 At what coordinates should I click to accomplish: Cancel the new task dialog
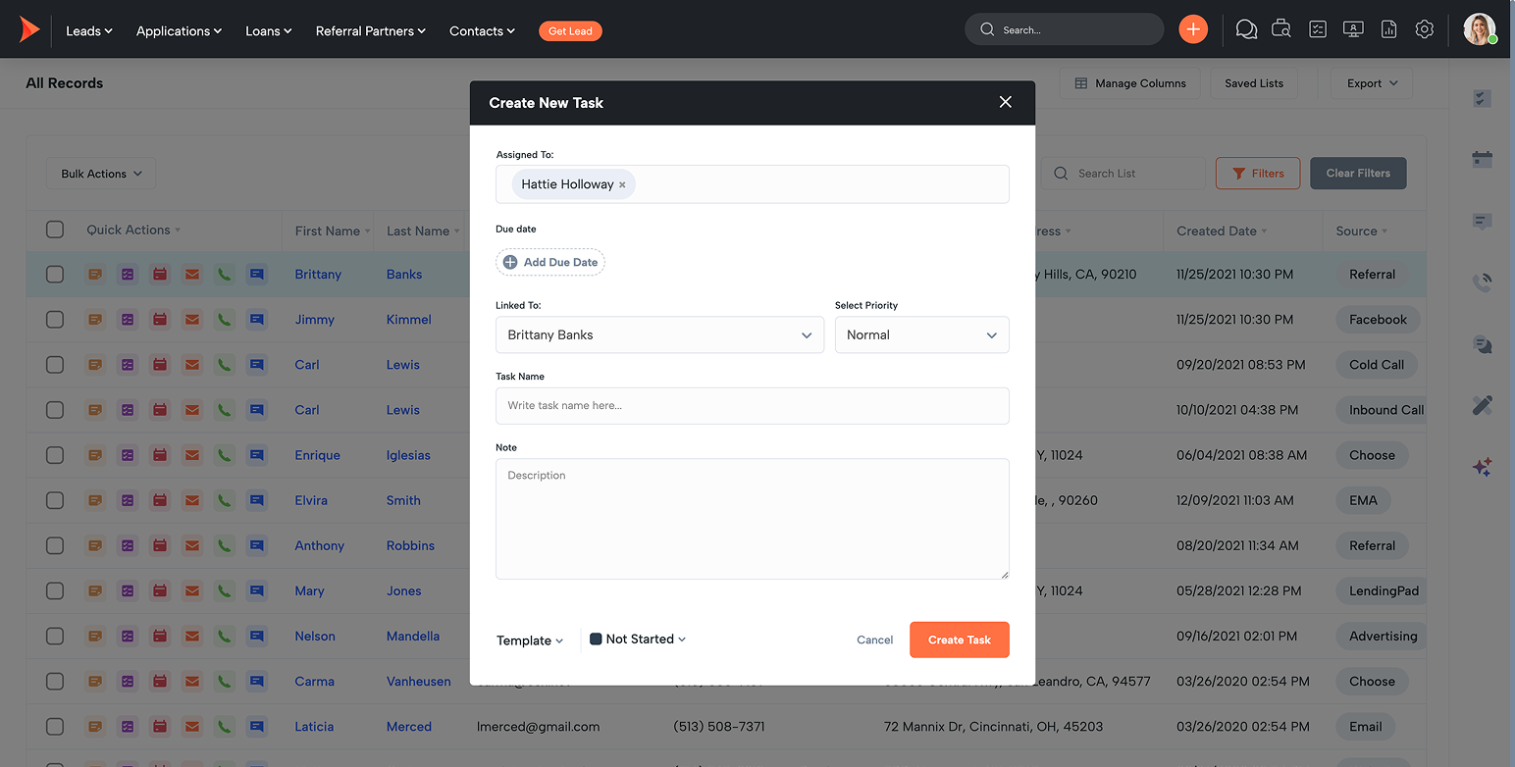coord(874,639)
